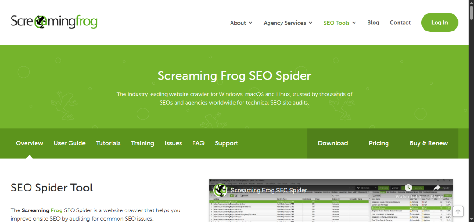Click the video channel frog avatar
This screenshot has width=474, height=222.
(220, 190)
